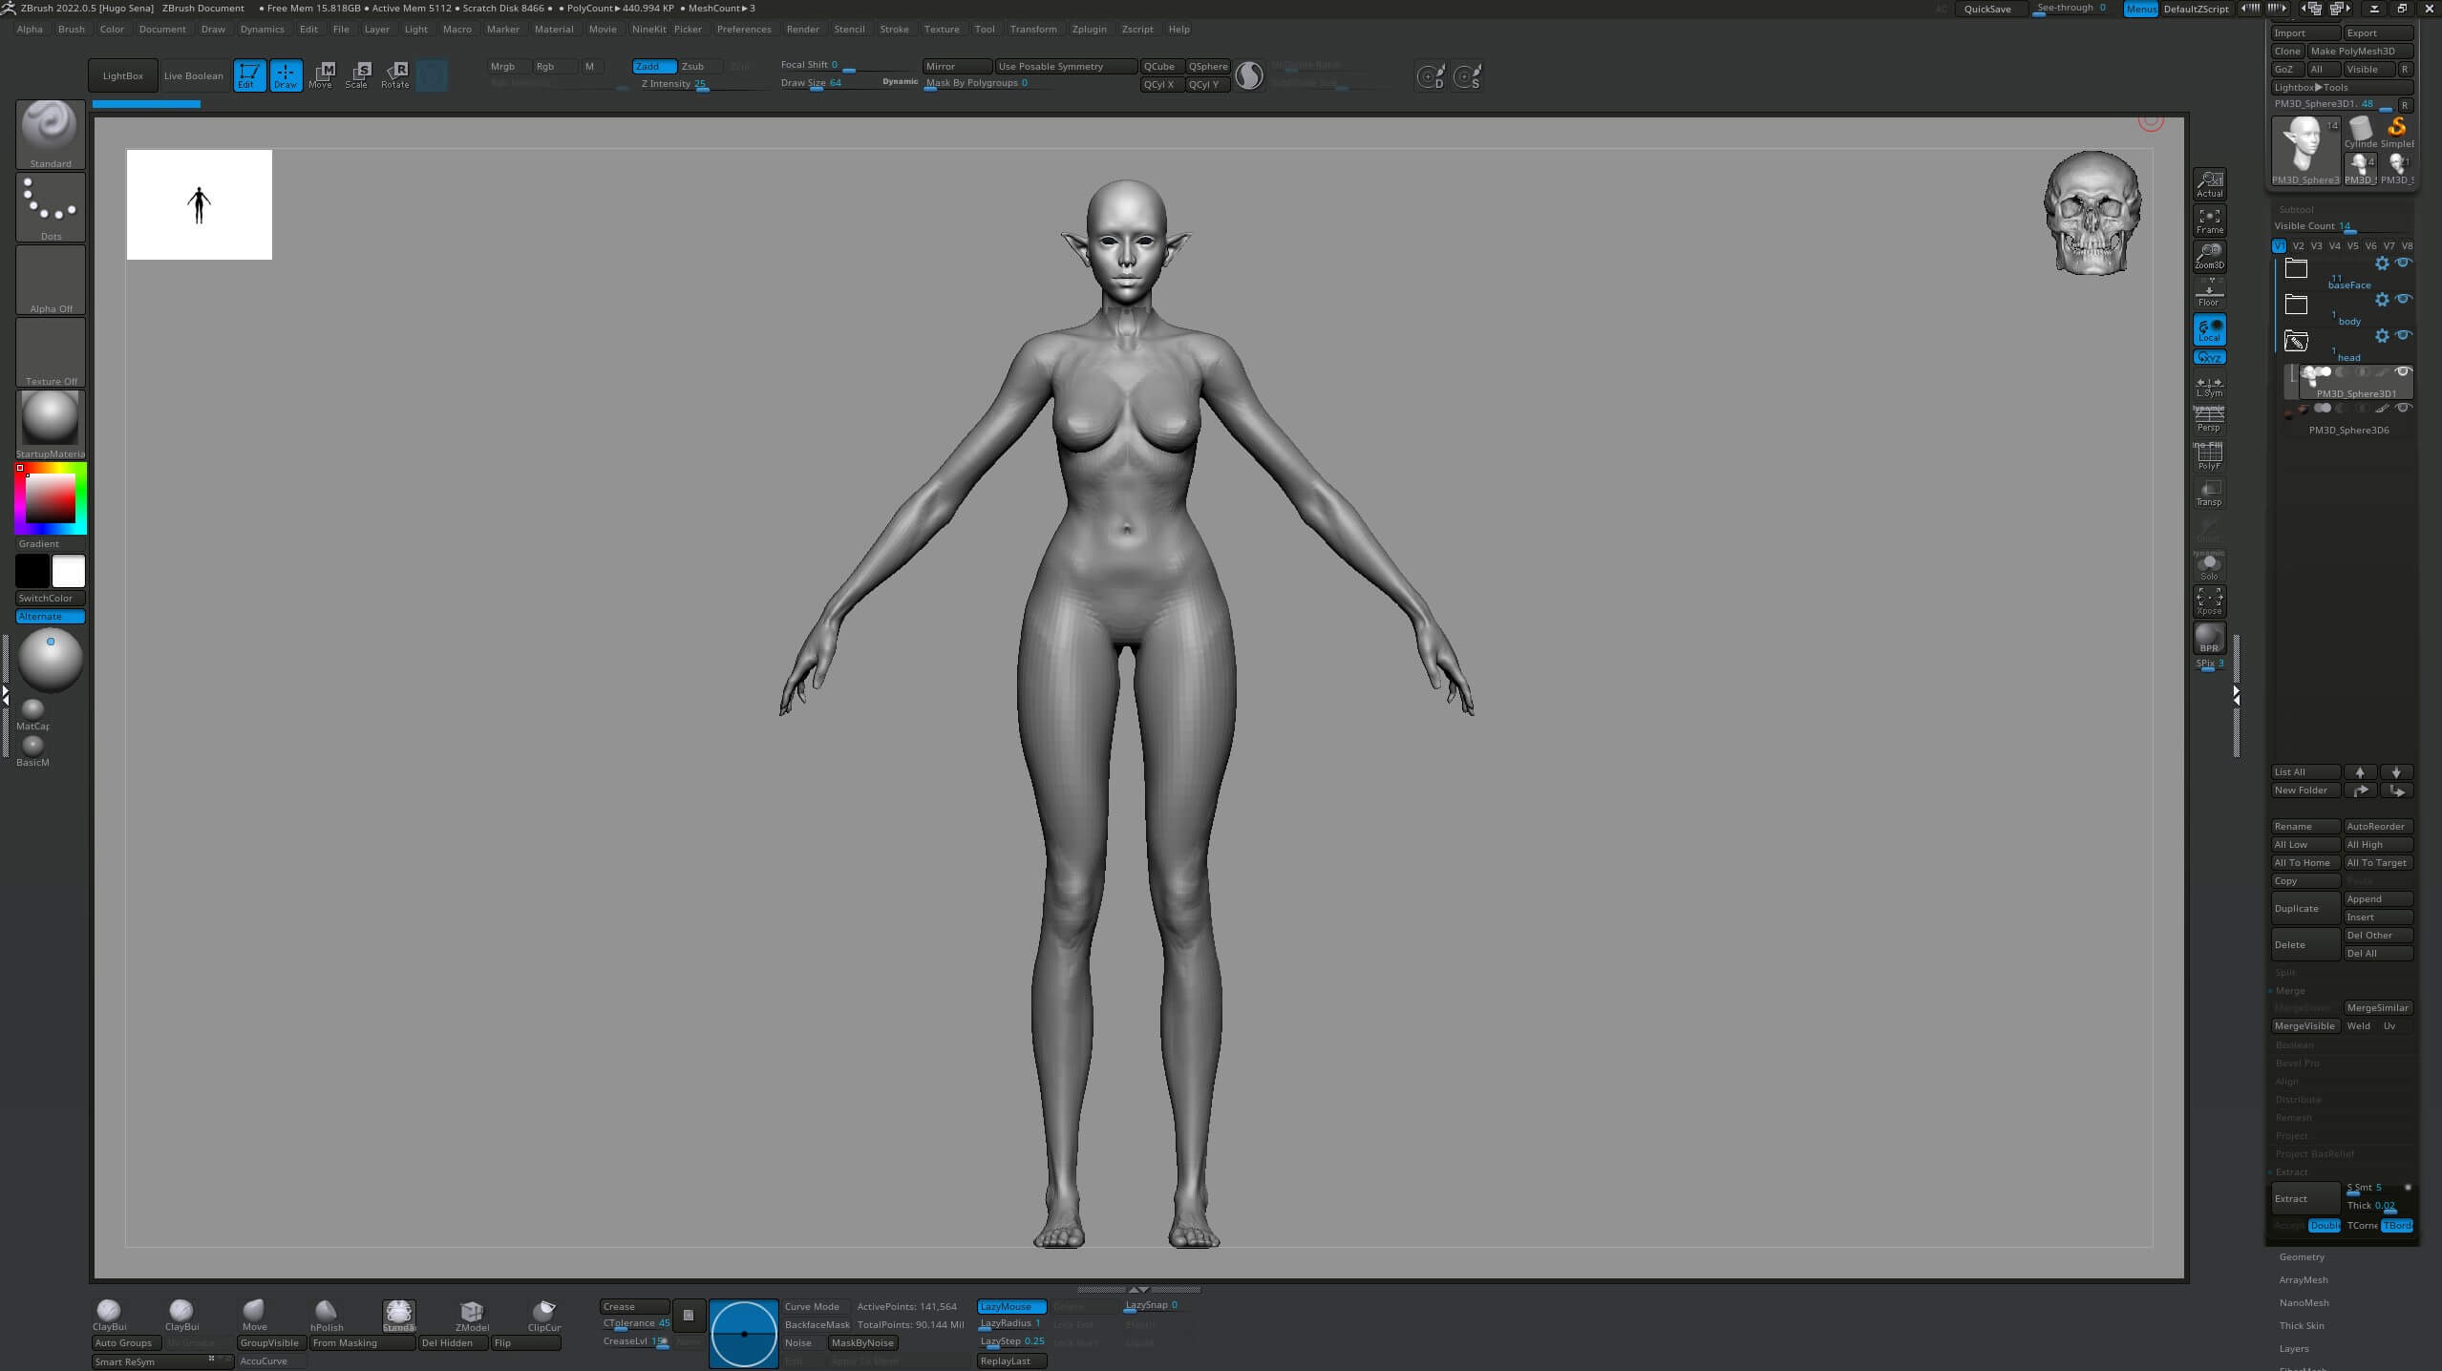Select the Move gizmo tool
Viewport: 2442px width, 1371px height.
coord(322,75)
